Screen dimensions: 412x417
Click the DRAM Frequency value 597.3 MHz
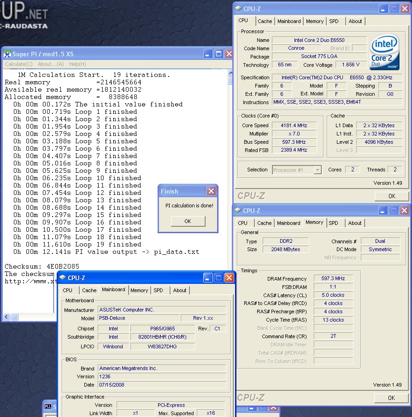[333, 278]
